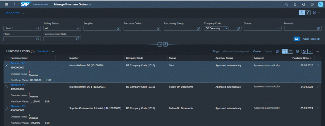The height and width of the screenshot is (126, 325).
Task: Open the SL user profile avatar
Action: [x=321, y=4]
